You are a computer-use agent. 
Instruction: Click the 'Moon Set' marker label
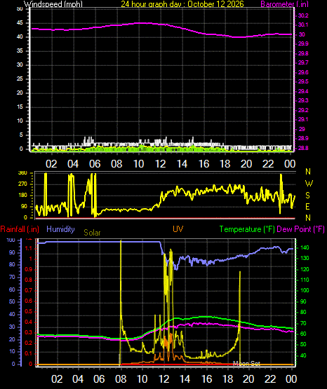click(x=246, y=364)
